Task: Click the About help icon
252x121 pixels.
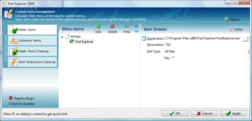Action: (227, 19)
